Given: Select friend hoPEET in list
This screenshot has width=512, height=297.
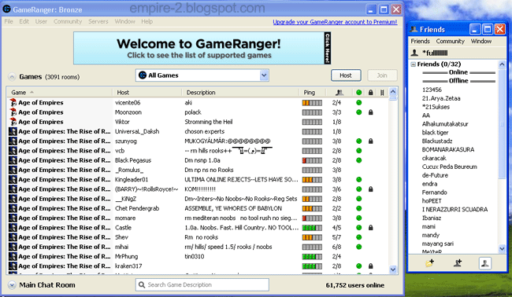Looking at the screenshot, I should [432, 201].
